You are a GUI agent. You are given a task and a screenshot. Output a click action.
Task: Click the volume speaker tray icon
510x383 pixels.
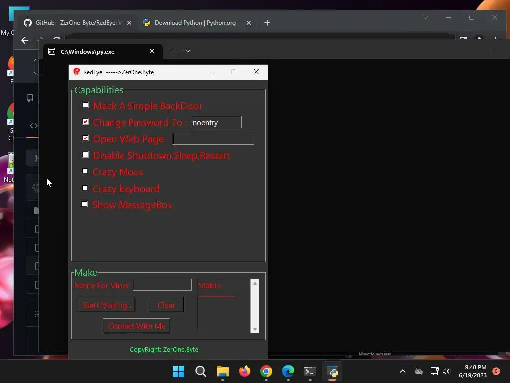click(x=446, y=371)
